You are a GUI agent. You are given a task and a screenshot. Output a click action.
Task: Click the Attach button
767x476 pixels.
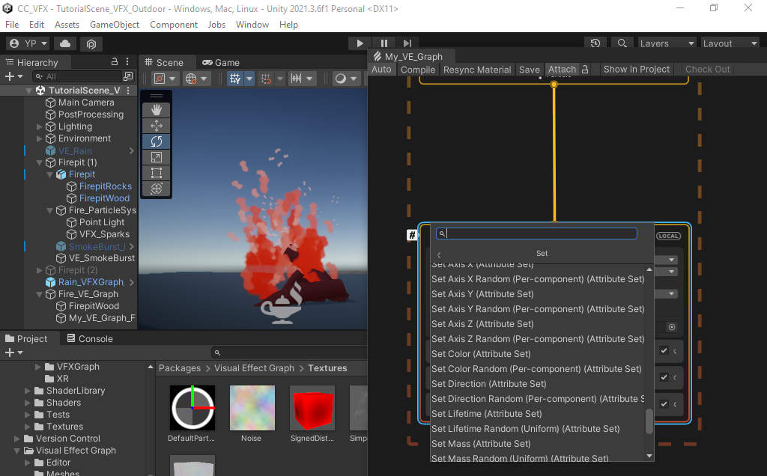tap(562, 70)
